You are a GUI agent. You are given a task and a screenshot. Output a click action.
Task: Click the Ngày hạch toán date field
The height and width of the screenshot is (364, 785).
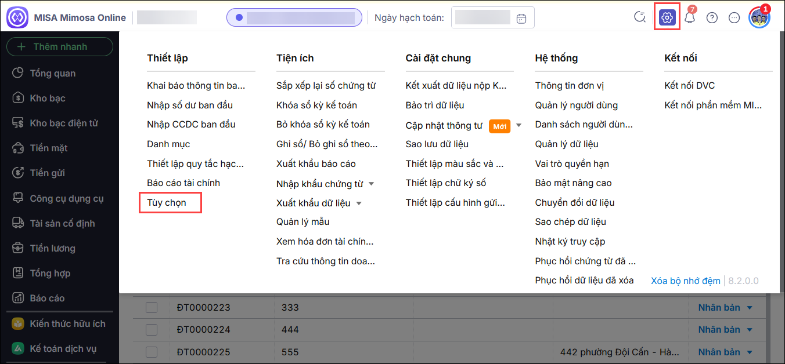pyautogui.click(x=482, y=17)
